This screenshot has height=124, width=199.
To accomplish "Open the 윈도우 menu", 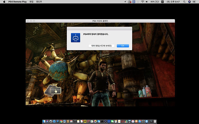I will (39, 2).
